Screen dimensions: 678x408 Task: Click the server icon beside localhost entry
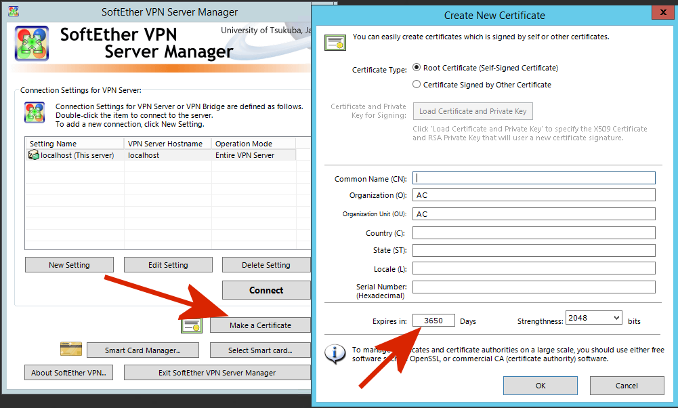[x=34, y=155]
